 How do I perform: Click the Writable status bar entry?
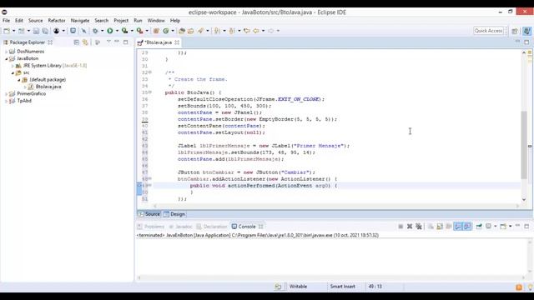tap(299, 287)
